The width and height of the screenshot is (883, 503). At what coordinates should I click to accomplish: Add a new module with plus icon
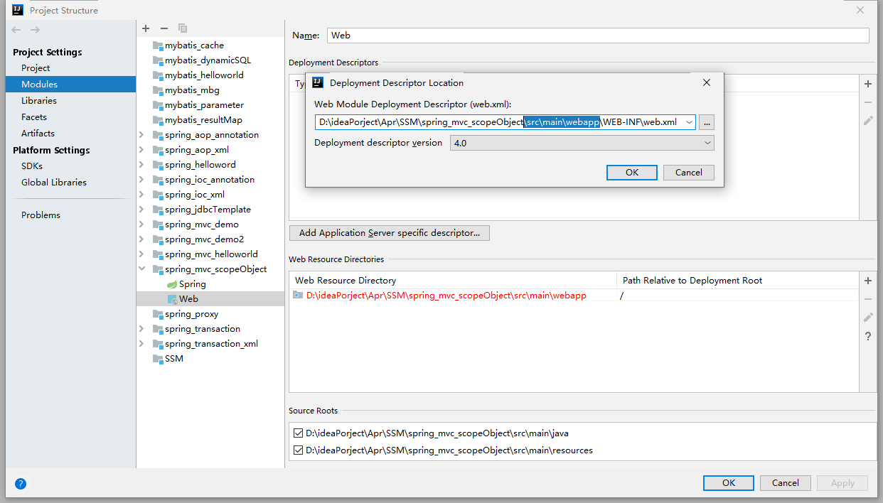(x=146, y=28)
